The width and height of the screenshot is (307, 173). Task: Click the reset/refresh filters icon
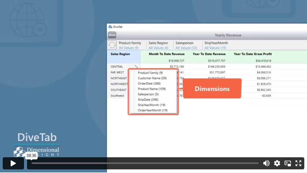pos(112,45)
